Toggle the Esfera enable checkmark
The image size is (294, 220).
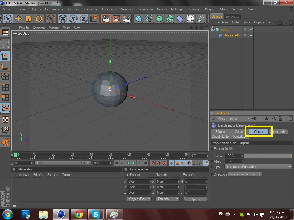252,29
